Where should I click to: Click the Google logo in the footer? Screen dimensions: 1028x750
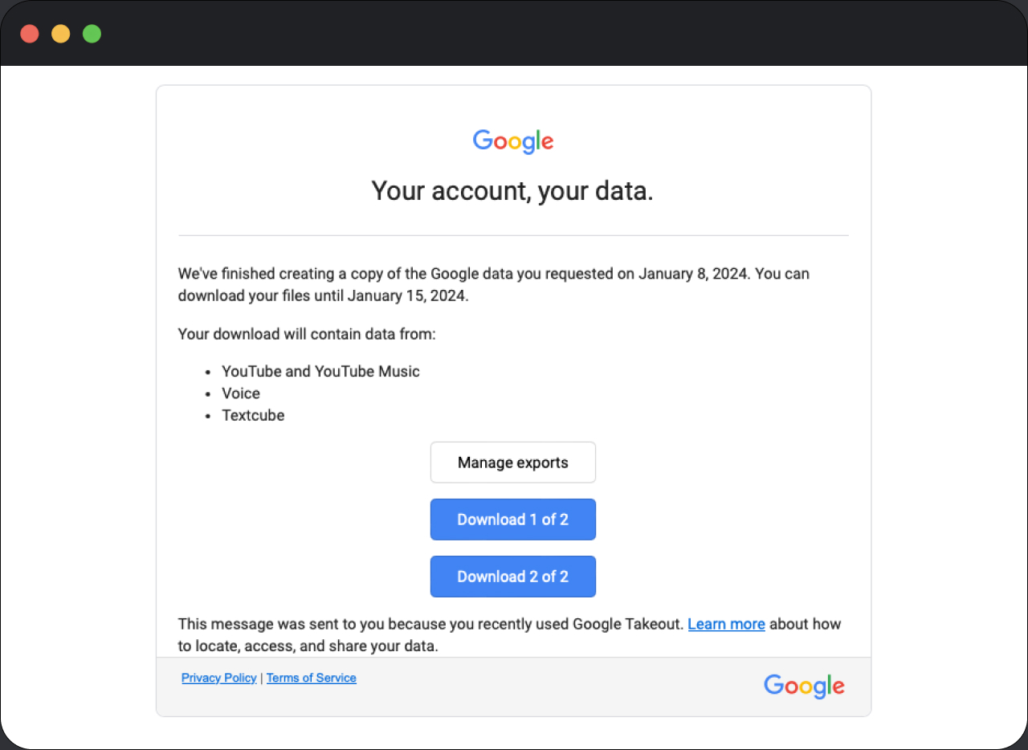(803, 687)
